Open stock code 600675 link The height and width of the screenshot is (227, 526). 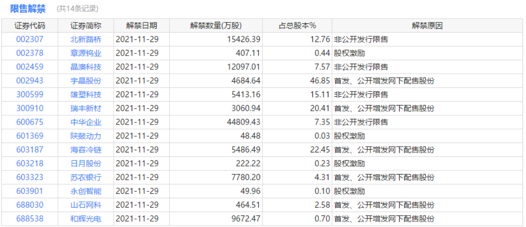[x=30, y=122]
